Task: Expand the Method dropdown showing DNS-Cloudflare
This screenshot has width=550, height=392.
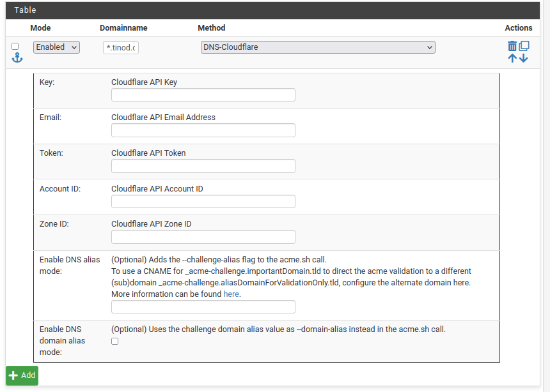Action: [x=318, y=47]
